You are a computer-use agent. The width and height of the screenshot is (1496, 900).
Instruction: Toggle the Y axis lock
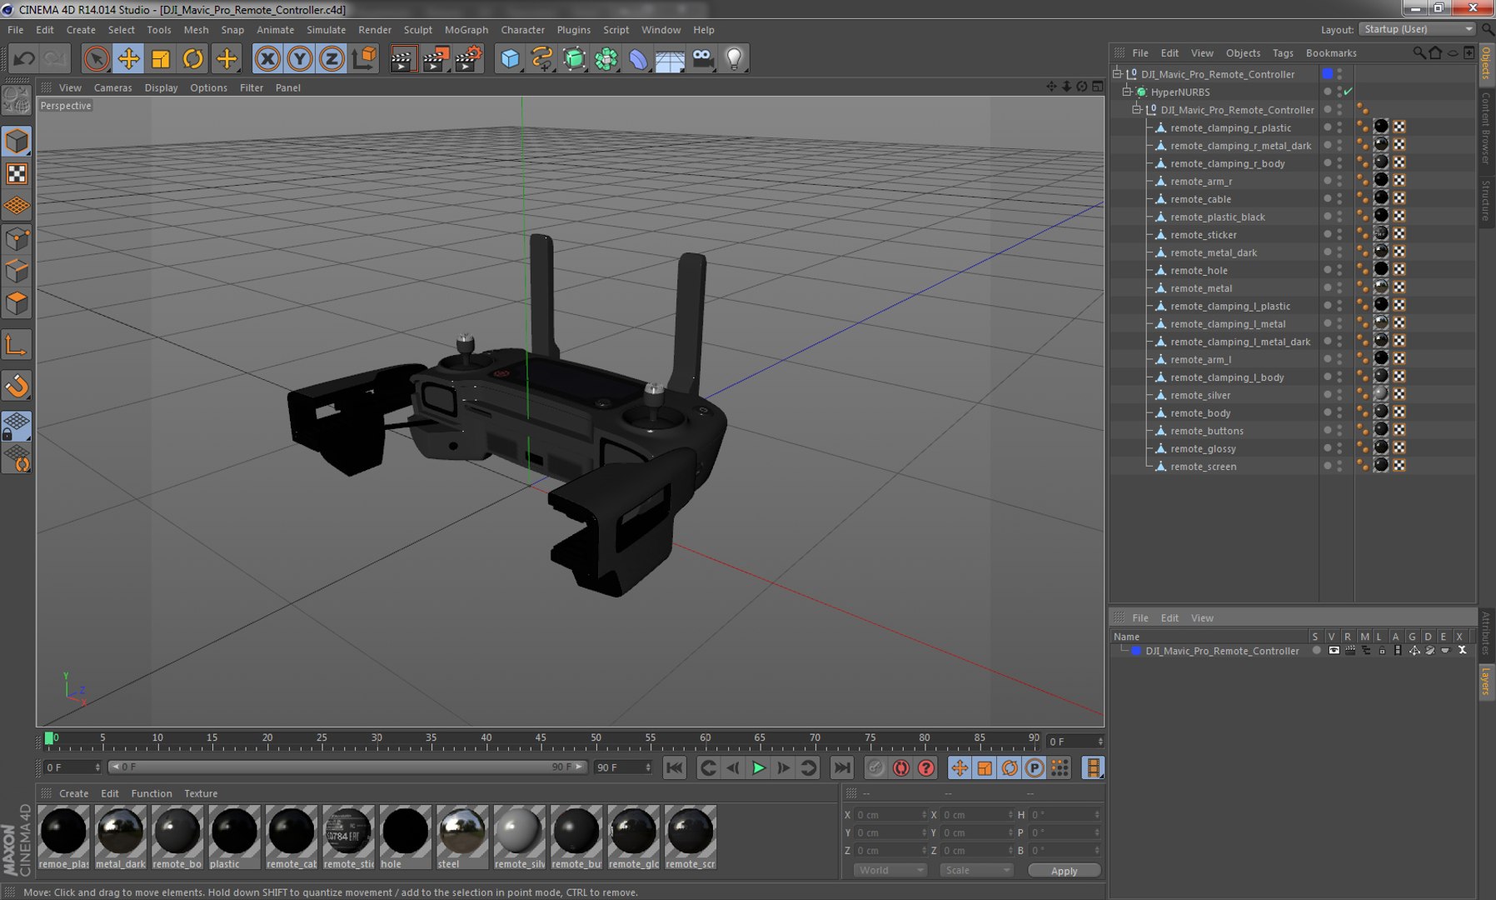[300, 58]
